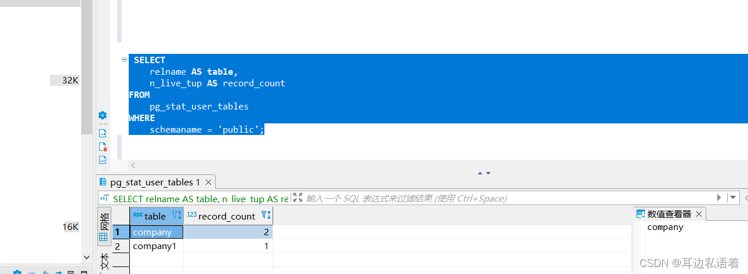Screen dimensions: 748x274
Task: Select the 'company1' cell in row 2
Action: 157,246
